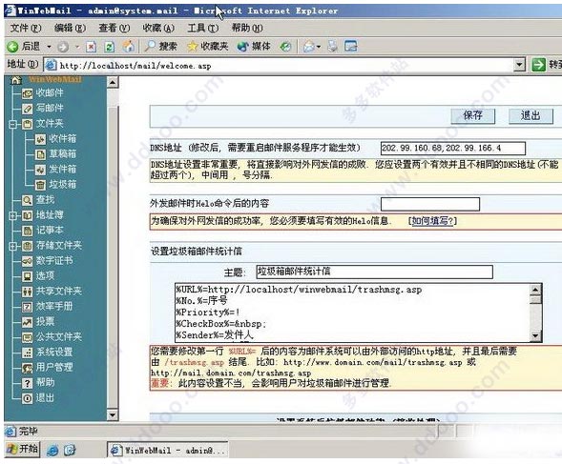562x464 pixels.
Task: Collapse the 文件夹 folder tree node
Action: pos(12,124)
